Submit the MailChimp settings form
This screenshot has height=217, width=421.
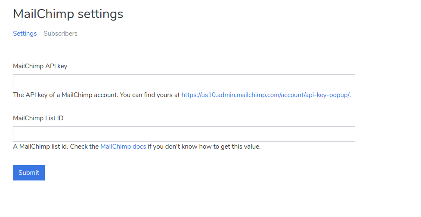pyautogui.click(x=29, y=173)
